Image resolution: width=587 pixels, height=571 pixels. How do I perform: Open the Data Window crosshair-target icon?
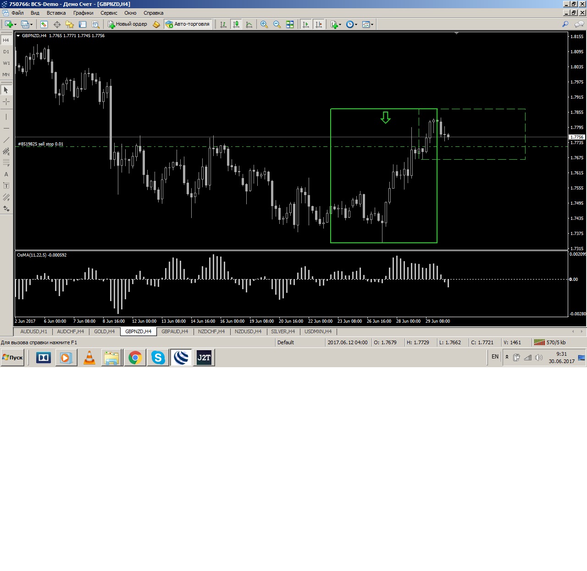[x=57, y=24]
